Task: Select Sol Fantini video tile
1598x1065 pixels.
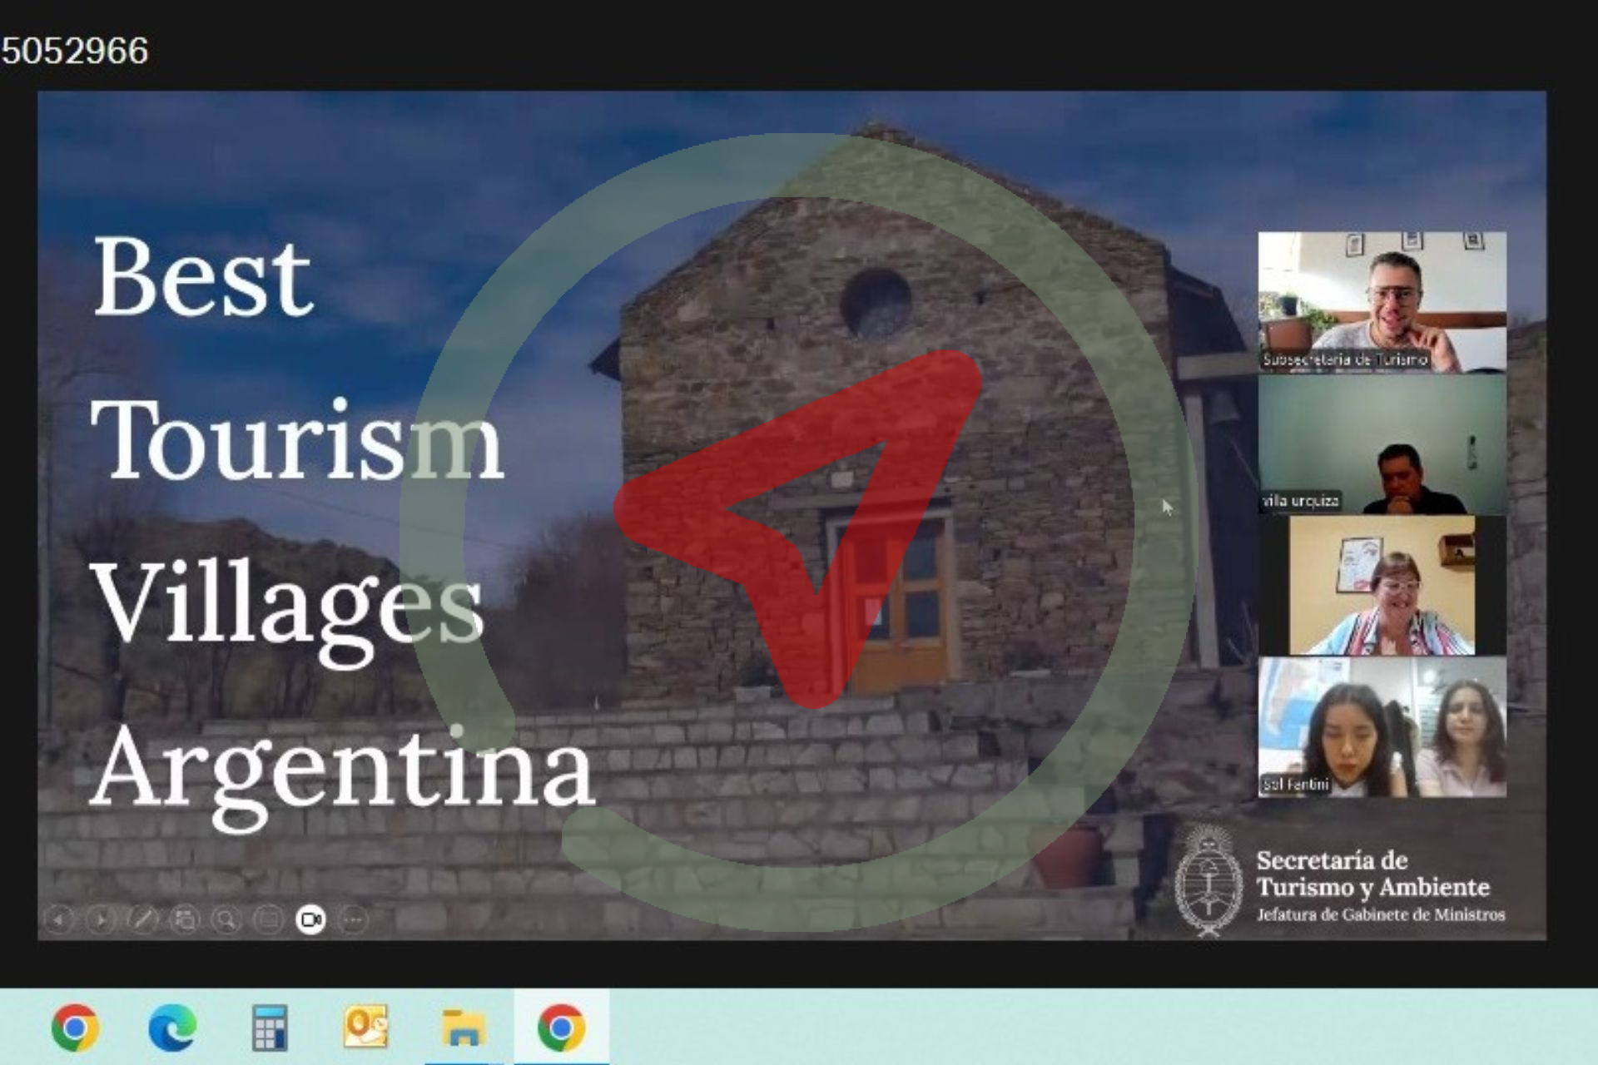Action: [1382, 727]
